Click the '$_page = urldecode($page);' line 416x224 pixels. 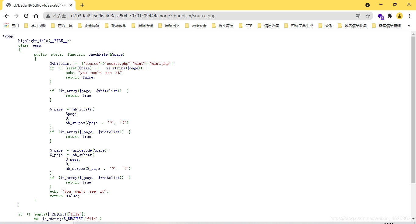tap(79, 150)
